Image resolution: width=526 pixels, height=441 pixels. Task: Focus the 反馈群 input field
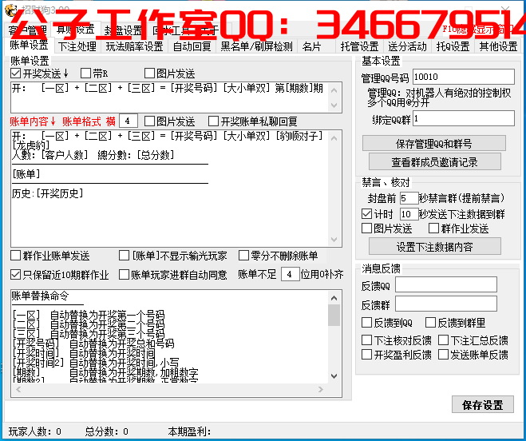[x=446, y=304]
